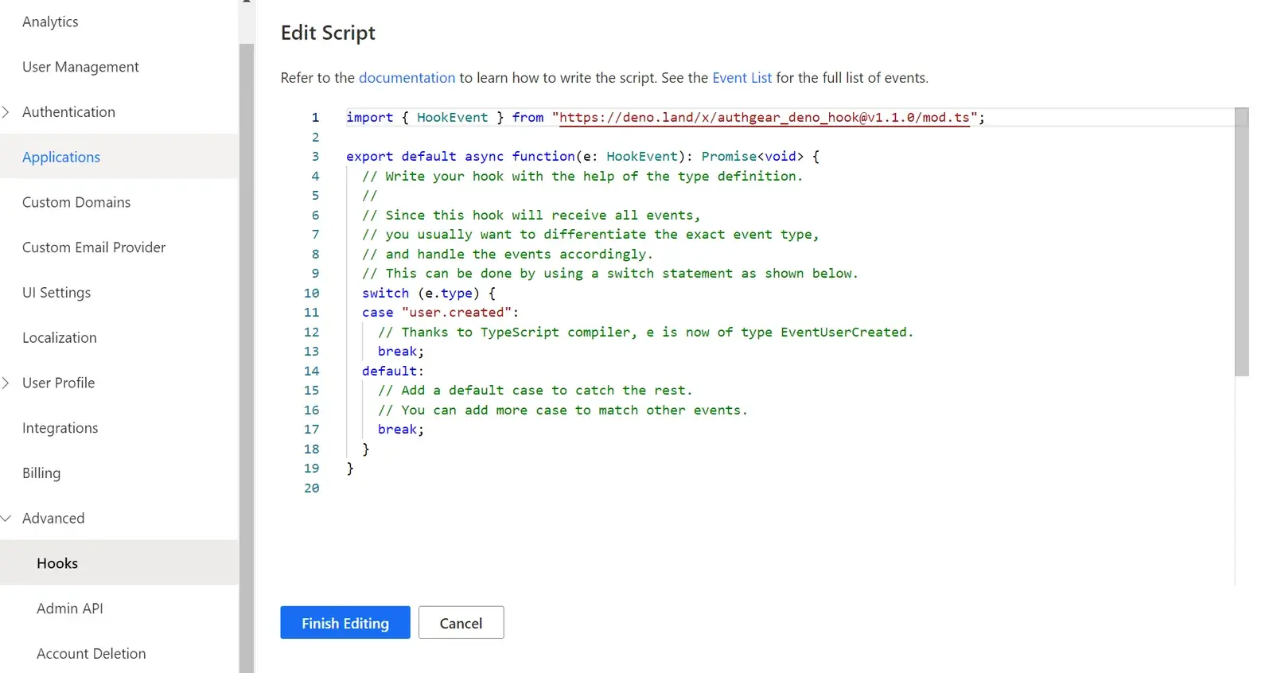Click the comment '// and handle the events accordingly.'
This screenshot has height=673, width=1273.
pos(507,255)
